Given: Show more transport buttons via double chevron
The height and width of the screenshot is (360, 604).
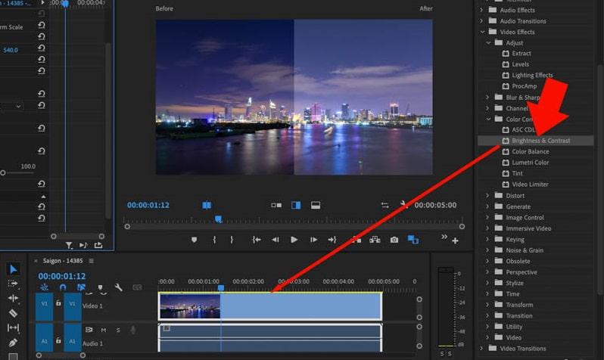Looking at the screenshot, I should (444, 237).
